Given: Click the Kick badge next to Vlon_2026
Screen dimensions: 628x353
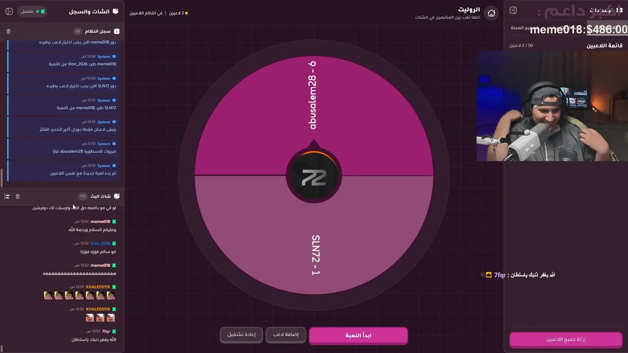Looking at the screenshot, I should tap(114, 244).
